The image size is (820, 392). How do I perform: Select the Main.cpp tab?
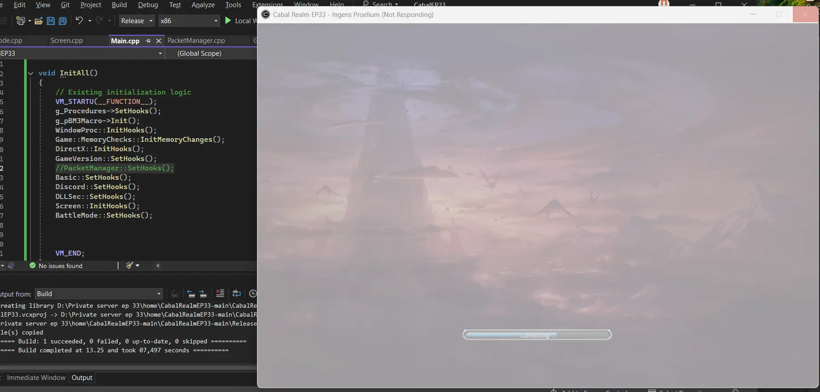125,41
